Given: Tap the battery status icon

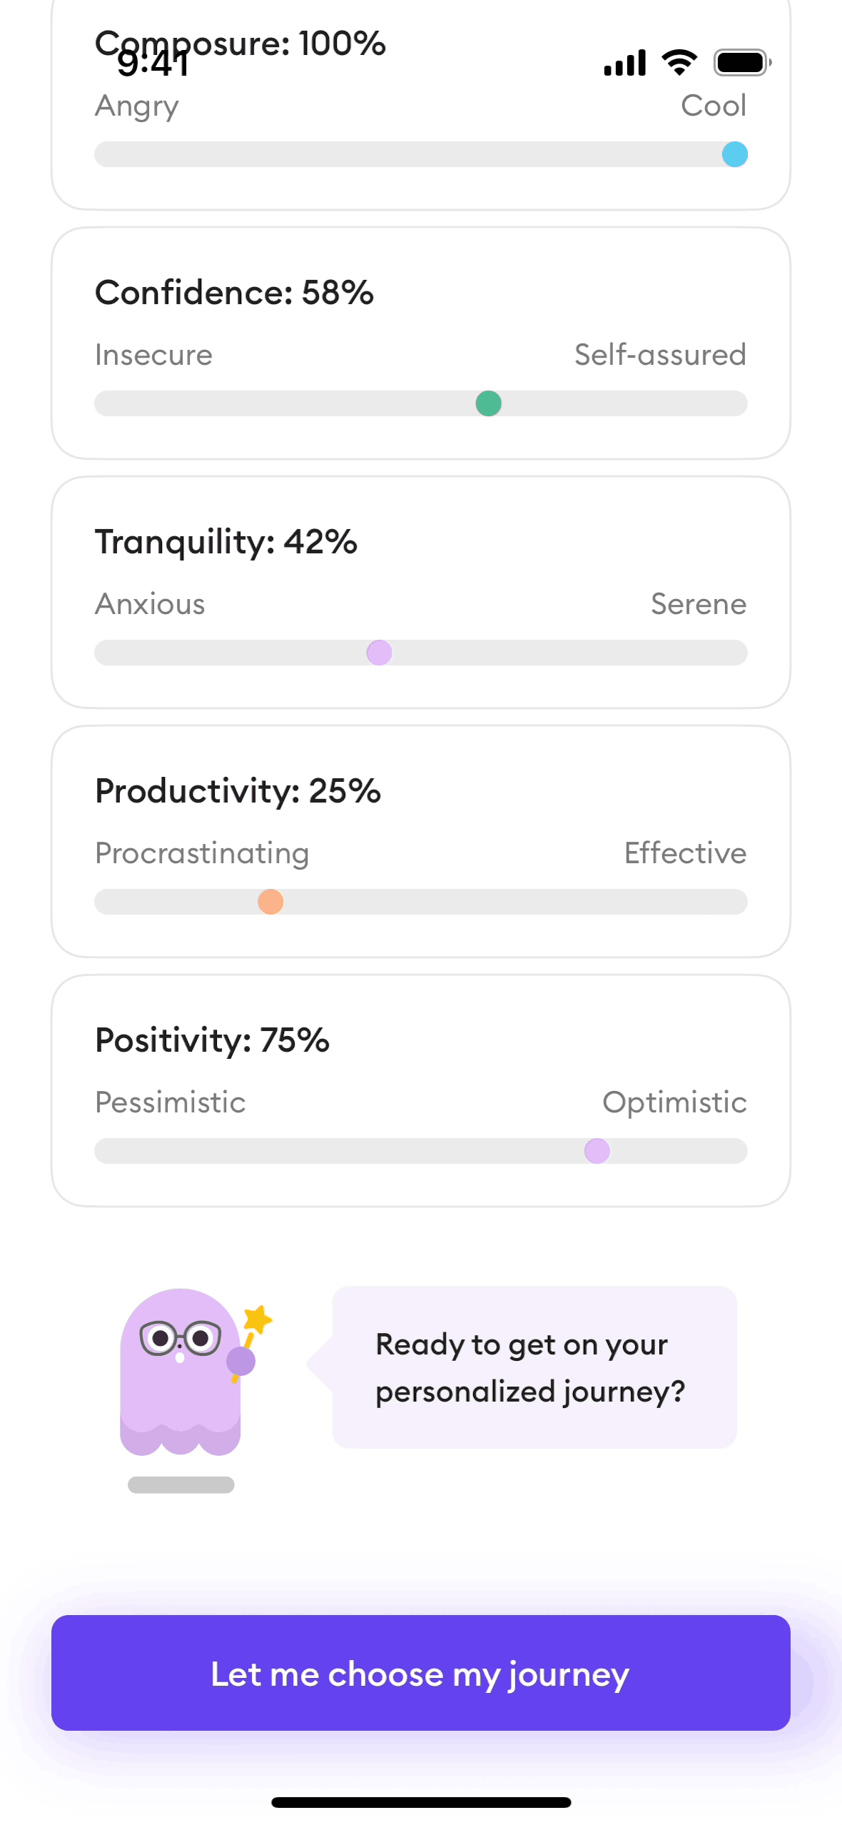Looking at the screenshot, I should (x=742, y=63).
